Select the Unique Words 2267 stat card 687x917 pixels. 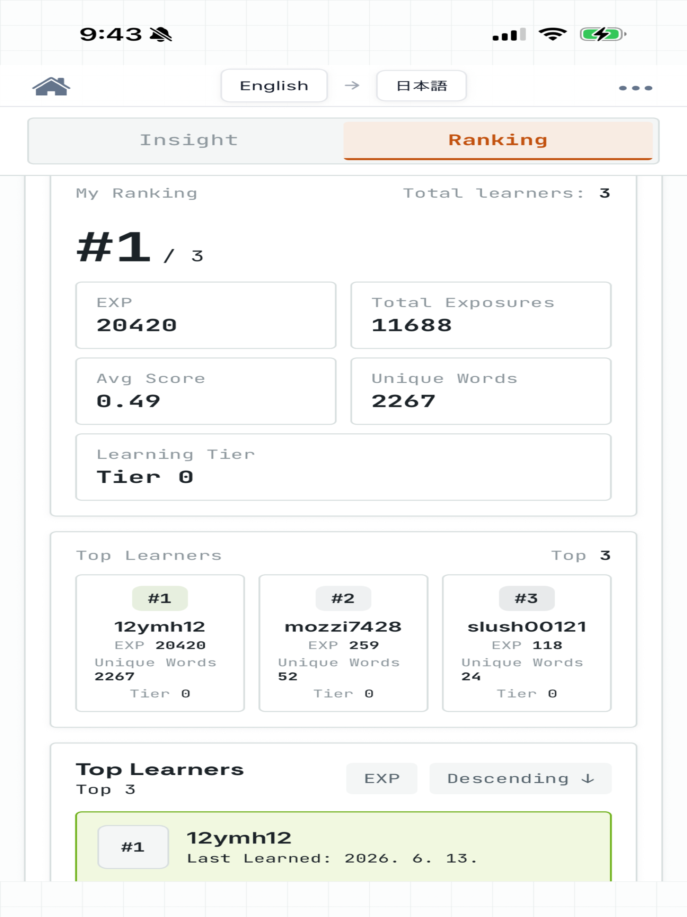pyautogui.click(x=481, y=391)
